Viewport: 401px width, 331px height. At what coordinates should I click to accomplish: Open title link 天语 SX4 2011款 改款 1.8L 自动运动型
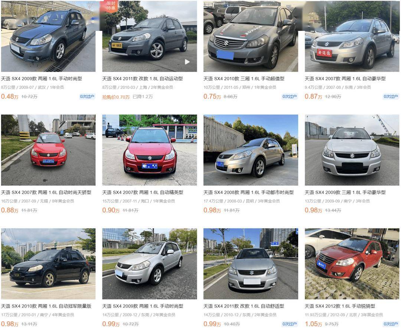click(143, 78)
